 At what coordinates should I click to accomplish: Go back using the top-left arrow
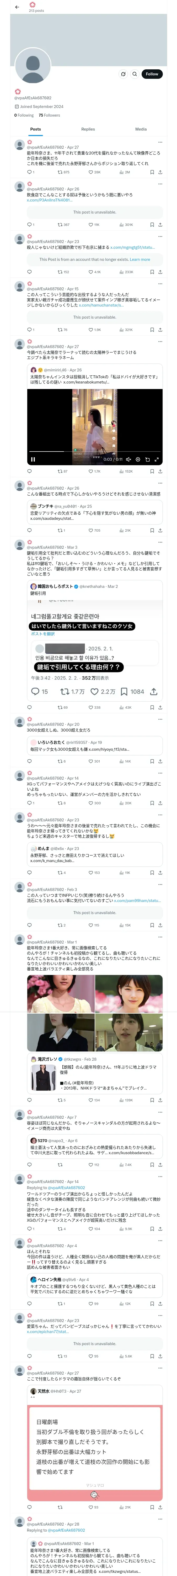(x=17, y=7)
